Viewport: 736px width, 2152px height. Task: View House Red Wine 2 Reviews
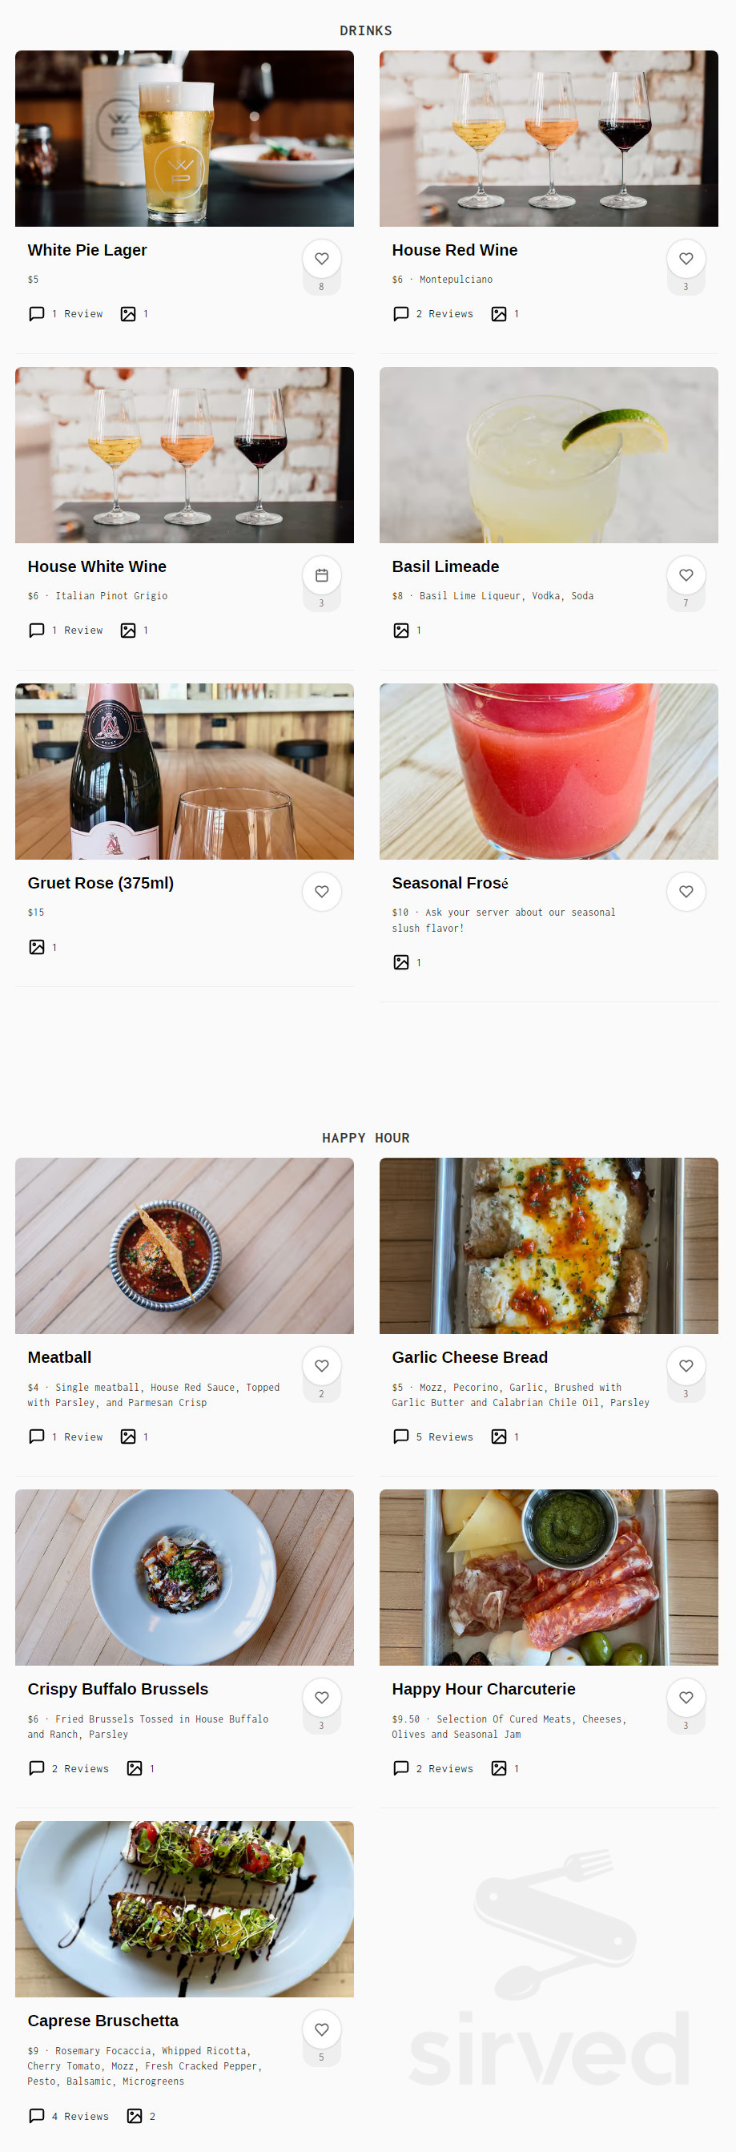(432, 314)
